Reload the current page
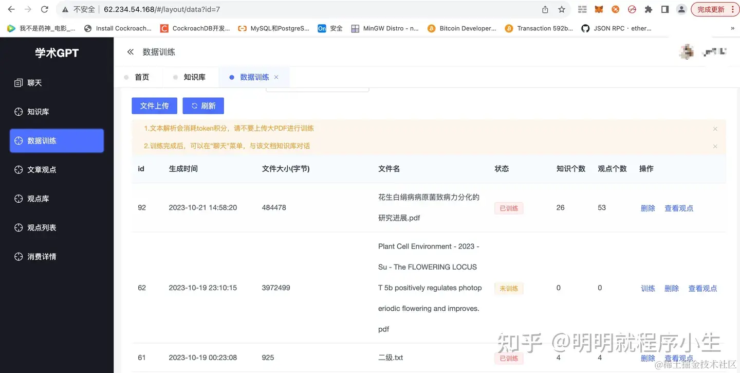The image size is (740, 373). pyautogui.click(x=45, y=9)
